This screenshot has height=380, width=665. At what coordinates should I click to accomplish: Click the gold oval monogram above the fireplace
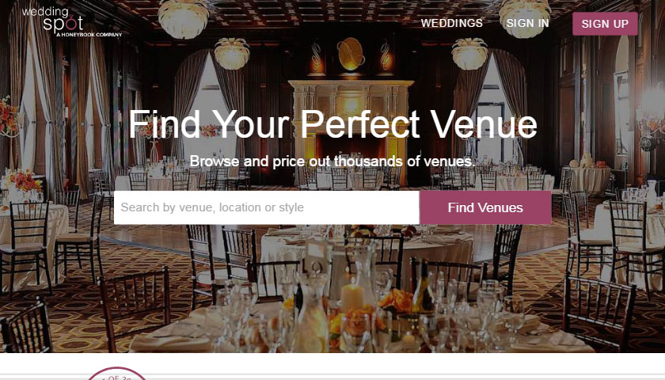pos(351,54)
